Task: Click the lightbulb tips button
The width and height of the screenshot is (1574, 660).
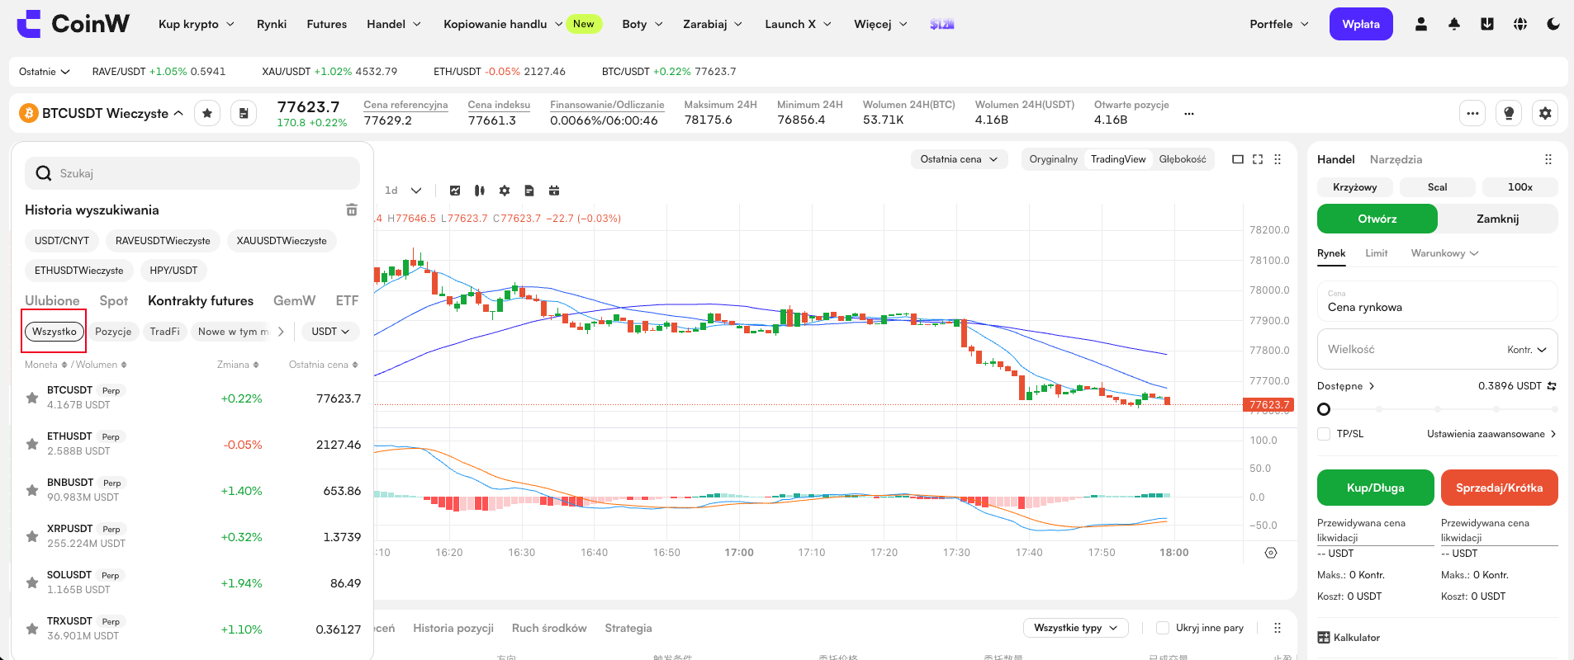Action: (1509, 113)
